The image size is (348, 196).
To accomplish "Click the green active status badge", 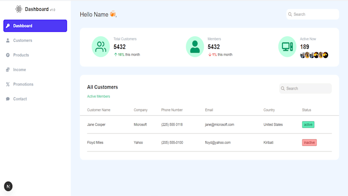I will (x=308, y=124).
